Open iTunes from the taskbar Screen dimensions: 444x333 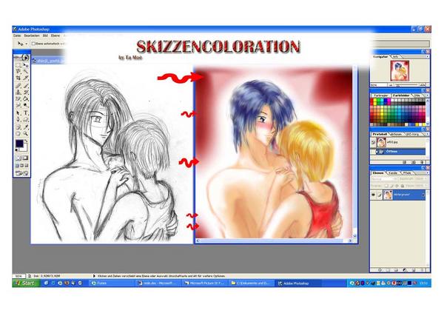(112, 283)
